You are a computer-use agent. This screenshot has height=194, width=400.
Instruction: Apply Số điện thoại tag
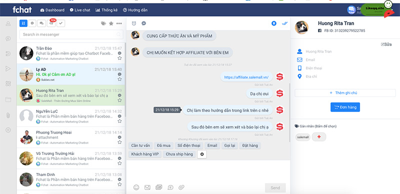[x=189, y=145]
